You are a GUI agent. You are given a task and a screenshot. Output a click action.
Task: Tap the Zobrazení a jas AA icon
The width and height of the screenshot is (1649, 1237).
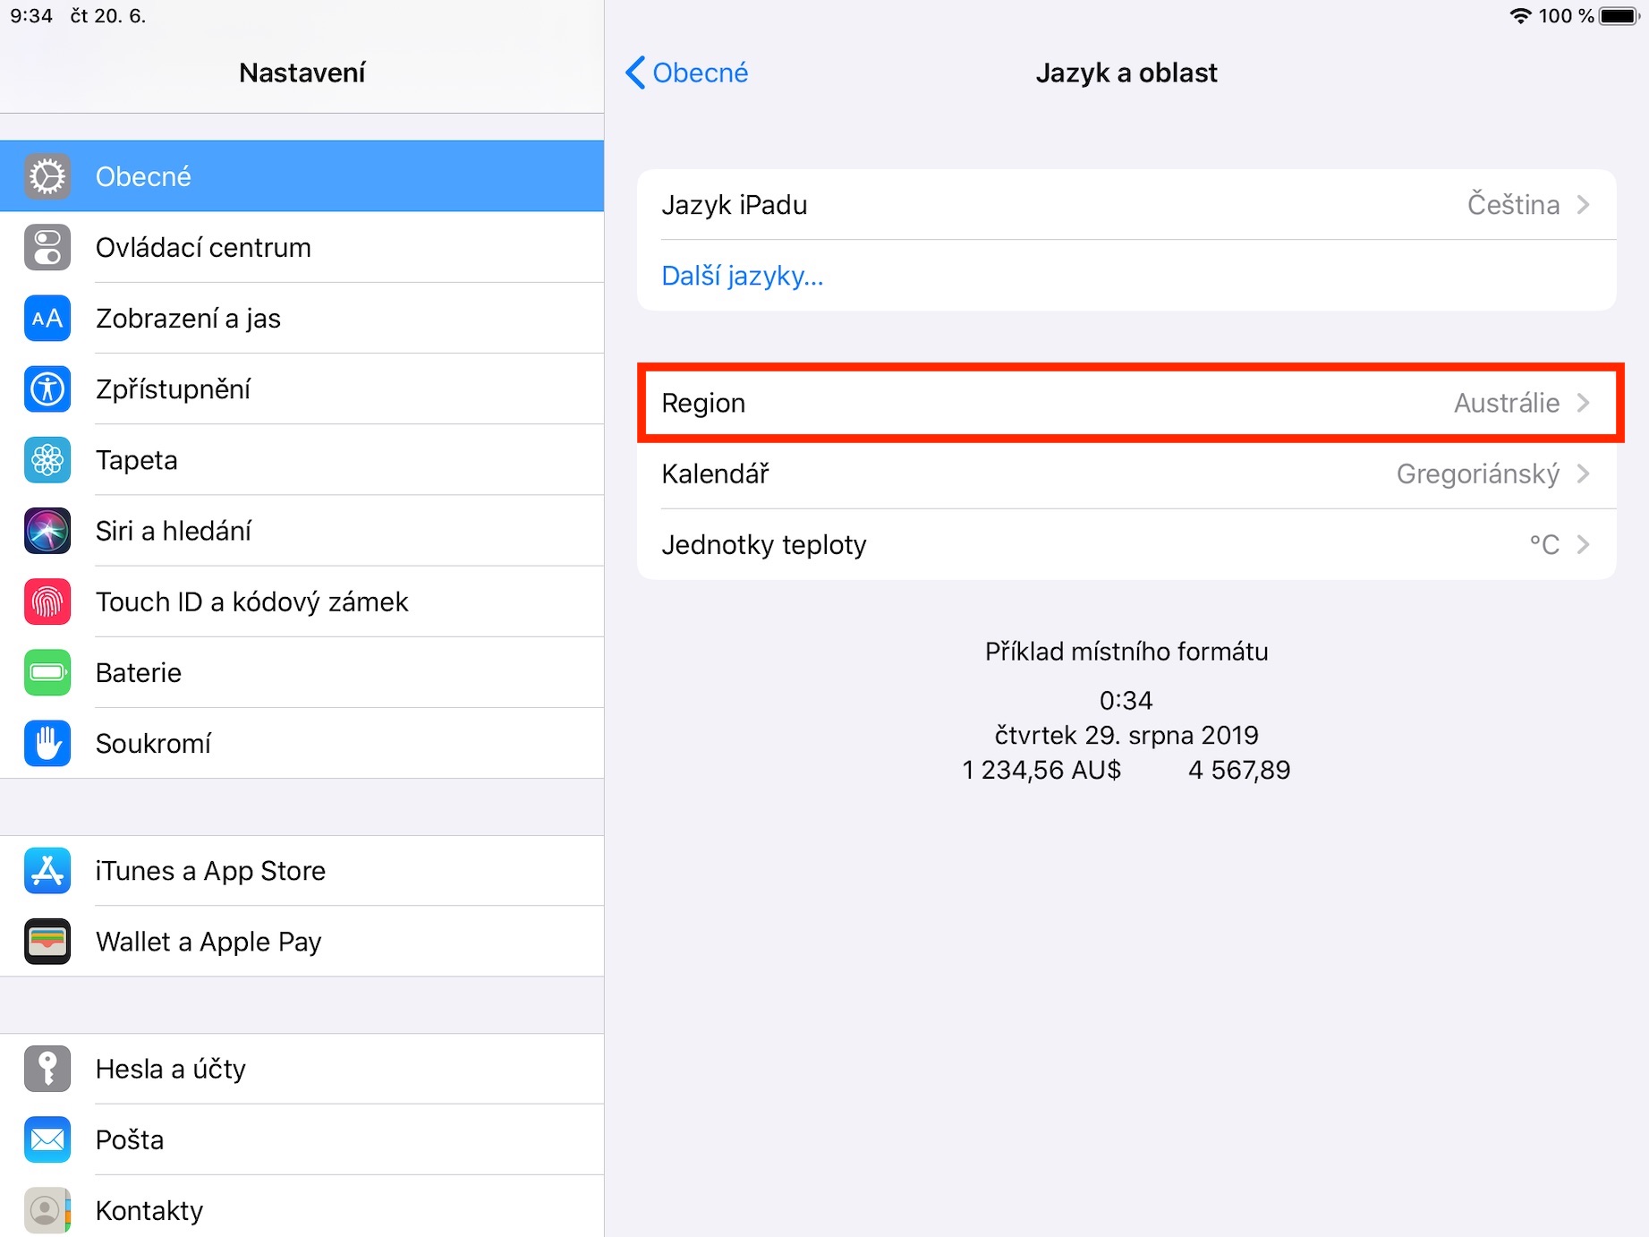(47, 318)
